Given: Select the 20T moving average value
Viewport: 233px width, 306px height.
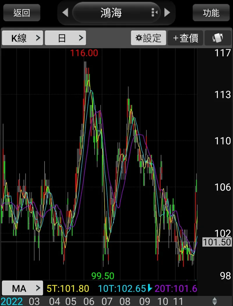Looking at the screenshot, I should click(176, 289).
